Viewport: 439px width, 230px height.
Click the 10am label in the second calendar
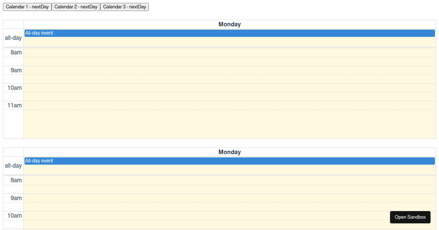[x=15, y=216]
